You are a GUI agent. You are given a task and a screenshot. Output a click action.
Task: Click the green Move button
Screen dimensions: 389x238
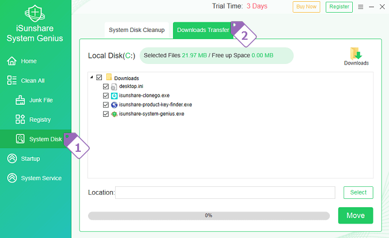coord(355,216)
